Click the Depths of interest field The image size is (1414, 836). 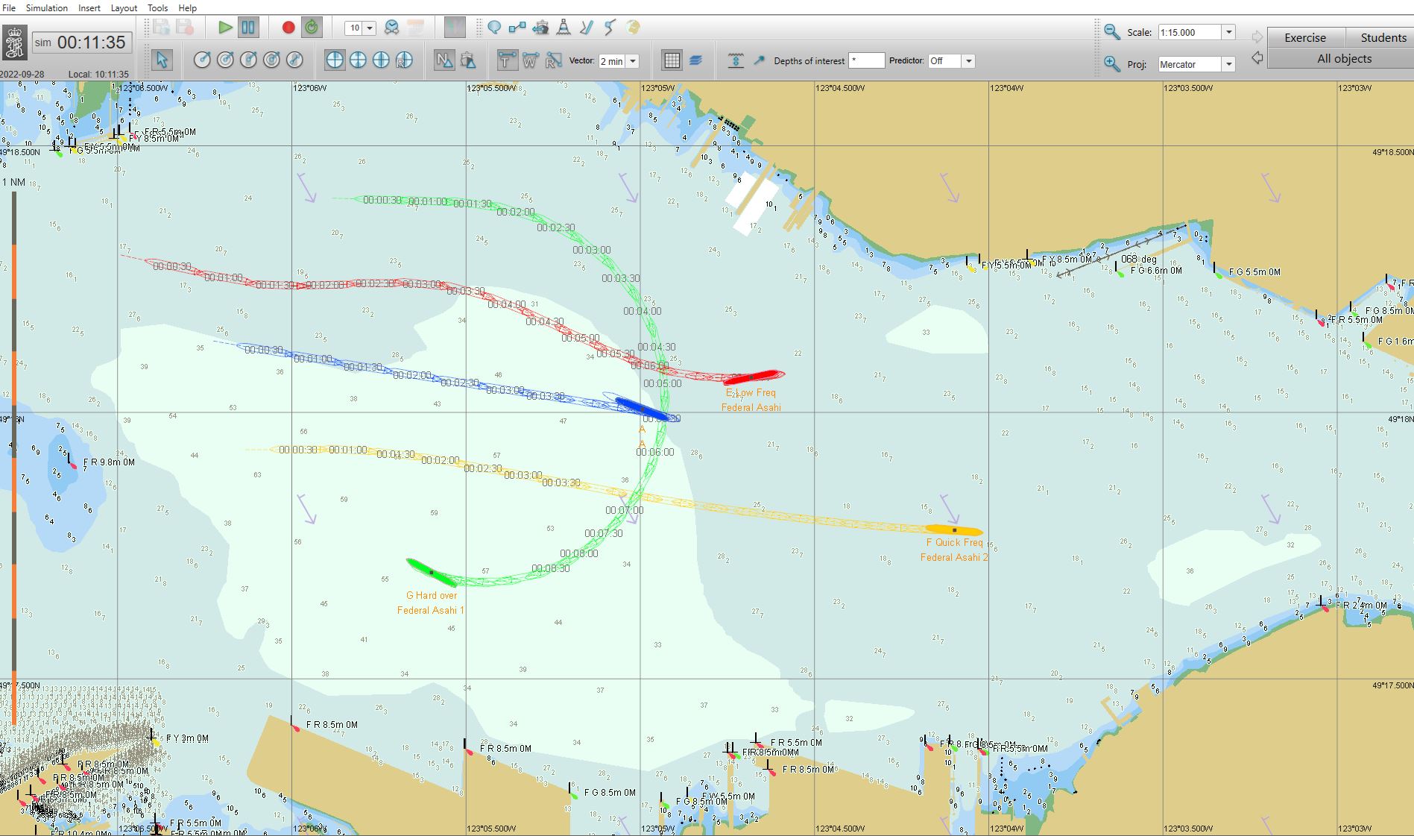click(866, 61)
